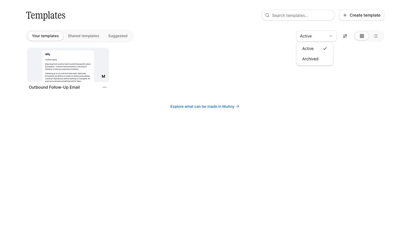The width and height of the screenshot is (409, 249).
Task: Choose Active in the dropdown list
Action: coord(315,49)
